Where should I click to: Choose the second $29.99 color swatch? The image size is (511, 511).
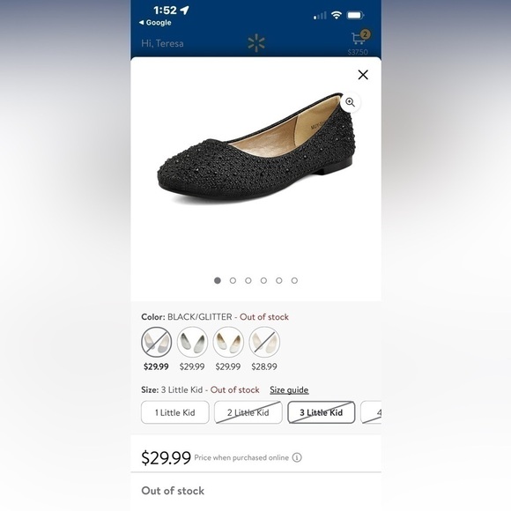point(192,342)
